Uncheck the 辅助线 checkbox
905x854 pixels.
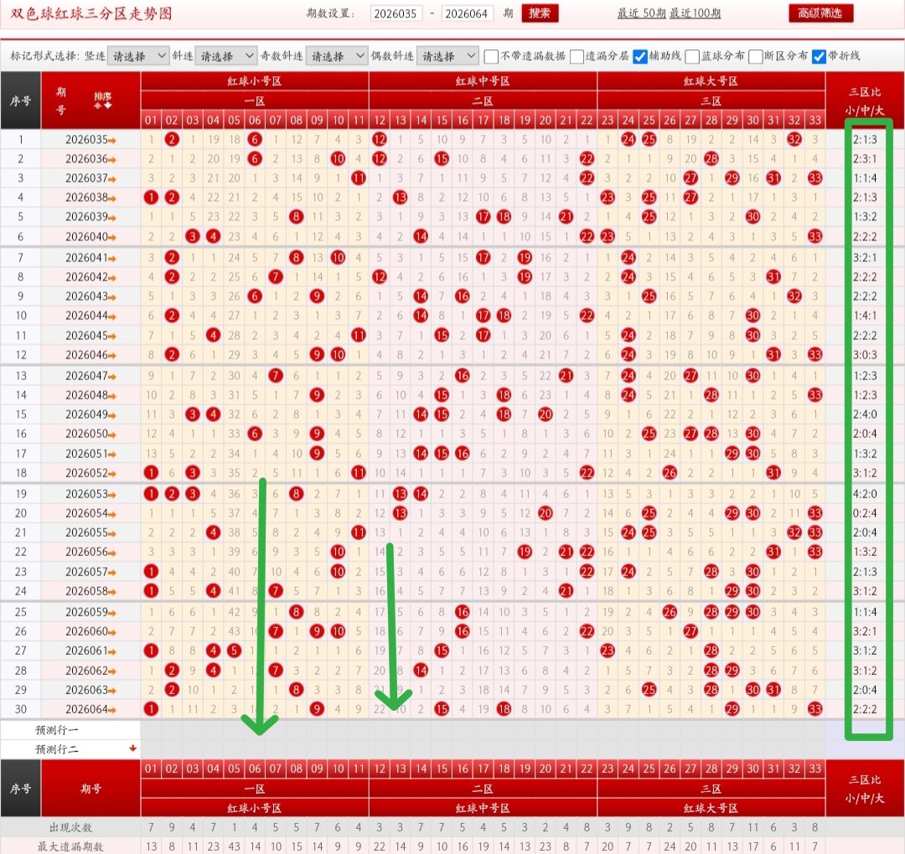pyautogui.click(x=639, y=56)
